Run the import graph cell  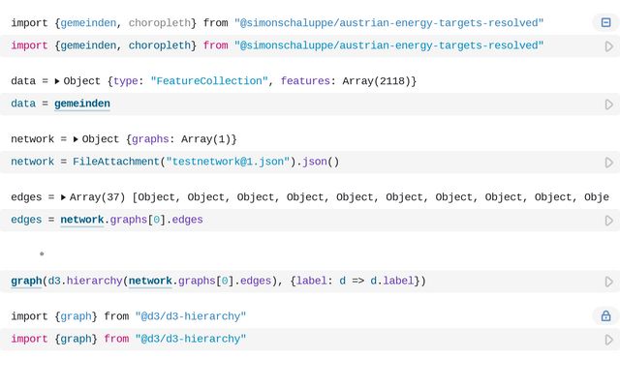(x=608, y=340)
